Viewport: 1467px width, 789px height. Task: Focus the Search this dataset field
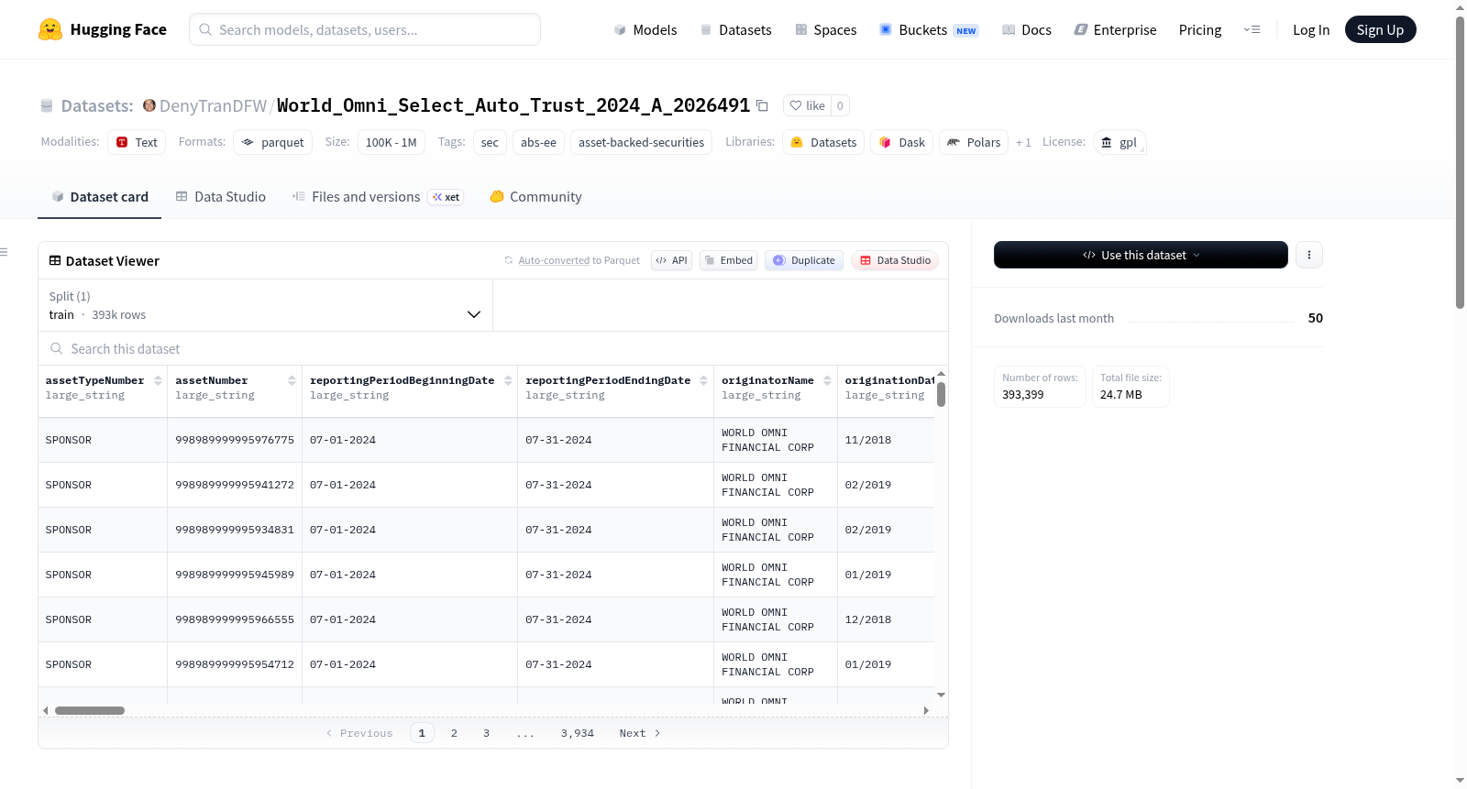tap(493, 348)
